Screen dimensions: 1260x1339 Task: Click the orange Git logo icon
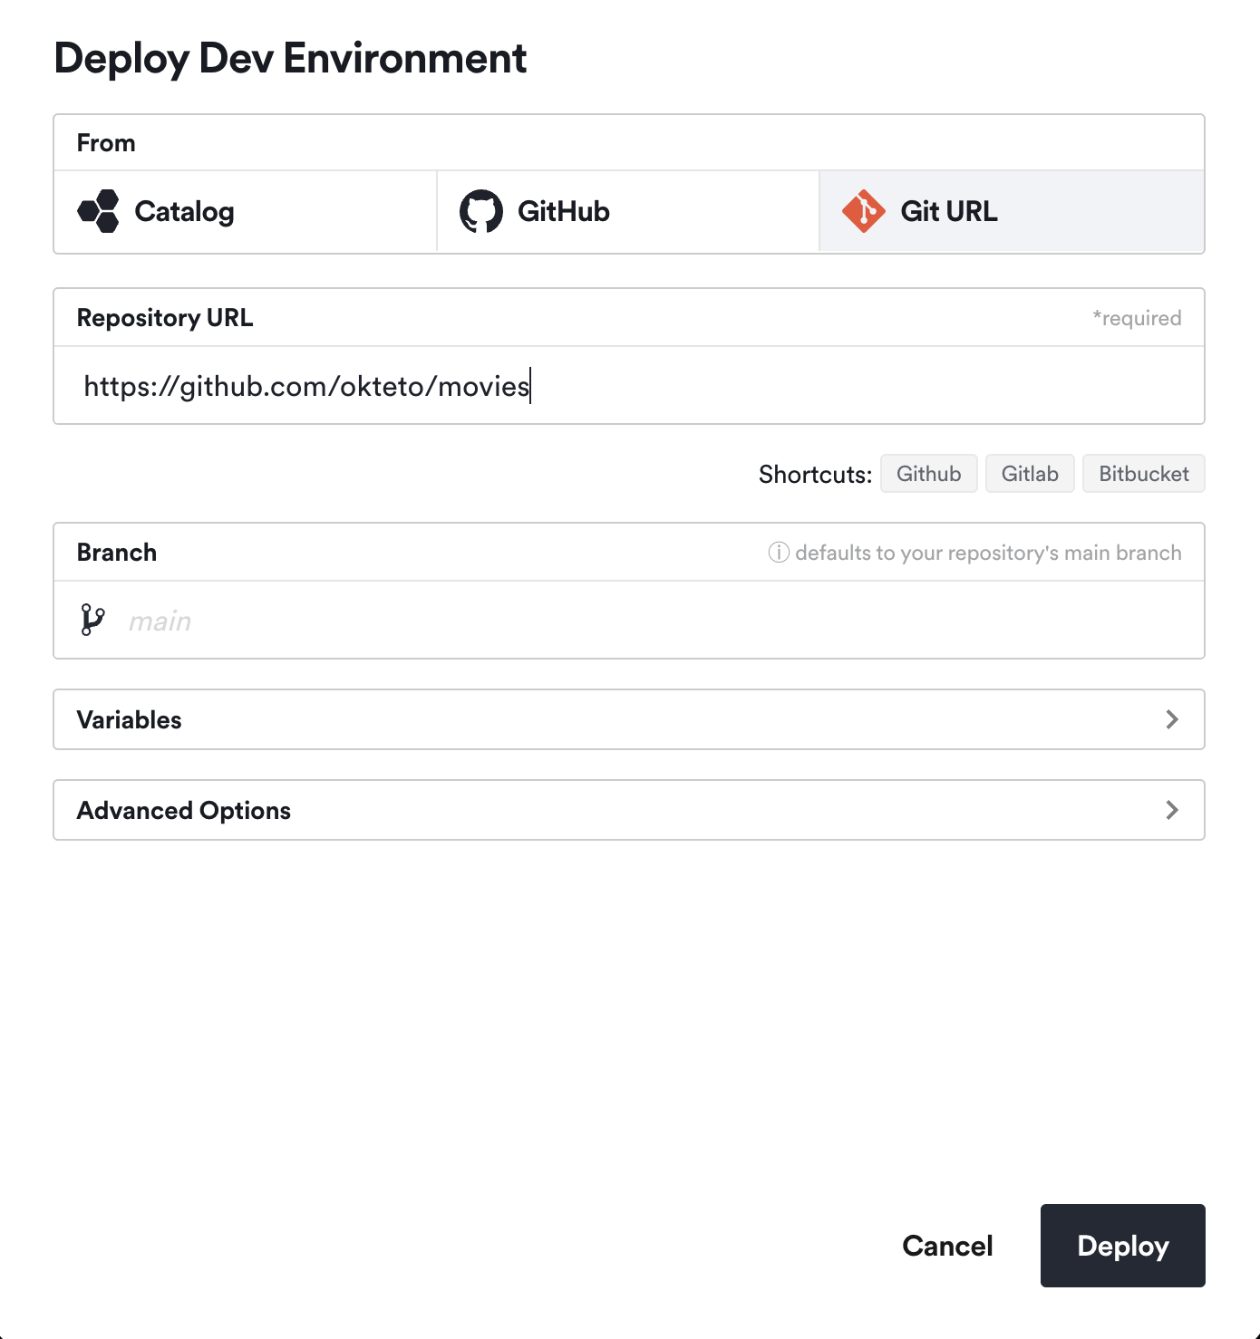click(864, 211)
